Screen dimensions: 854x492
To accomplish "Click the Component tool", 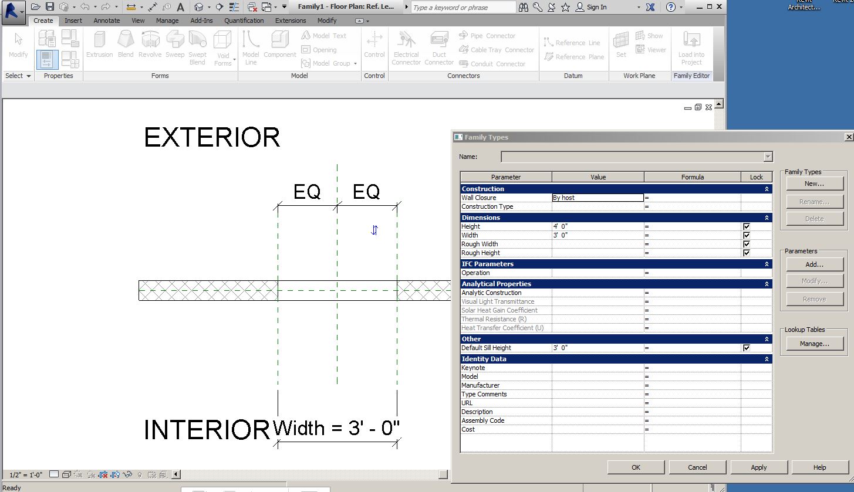I will click(280, 45).
